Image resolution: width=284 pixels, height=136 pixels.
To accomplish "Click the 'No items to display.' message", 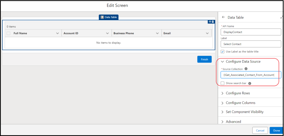I will 109,43.
